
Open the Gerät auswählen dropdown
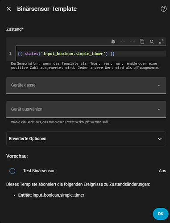(x=86, y=109)
